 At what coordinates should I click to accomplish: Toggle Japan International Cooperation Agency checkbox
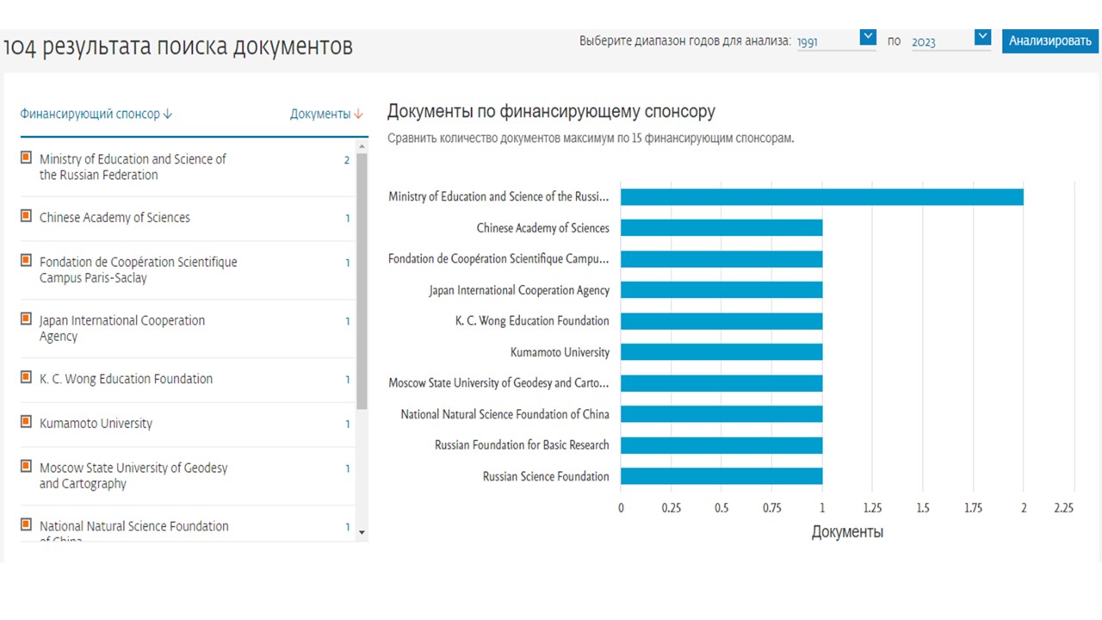(x=26, y=319)
